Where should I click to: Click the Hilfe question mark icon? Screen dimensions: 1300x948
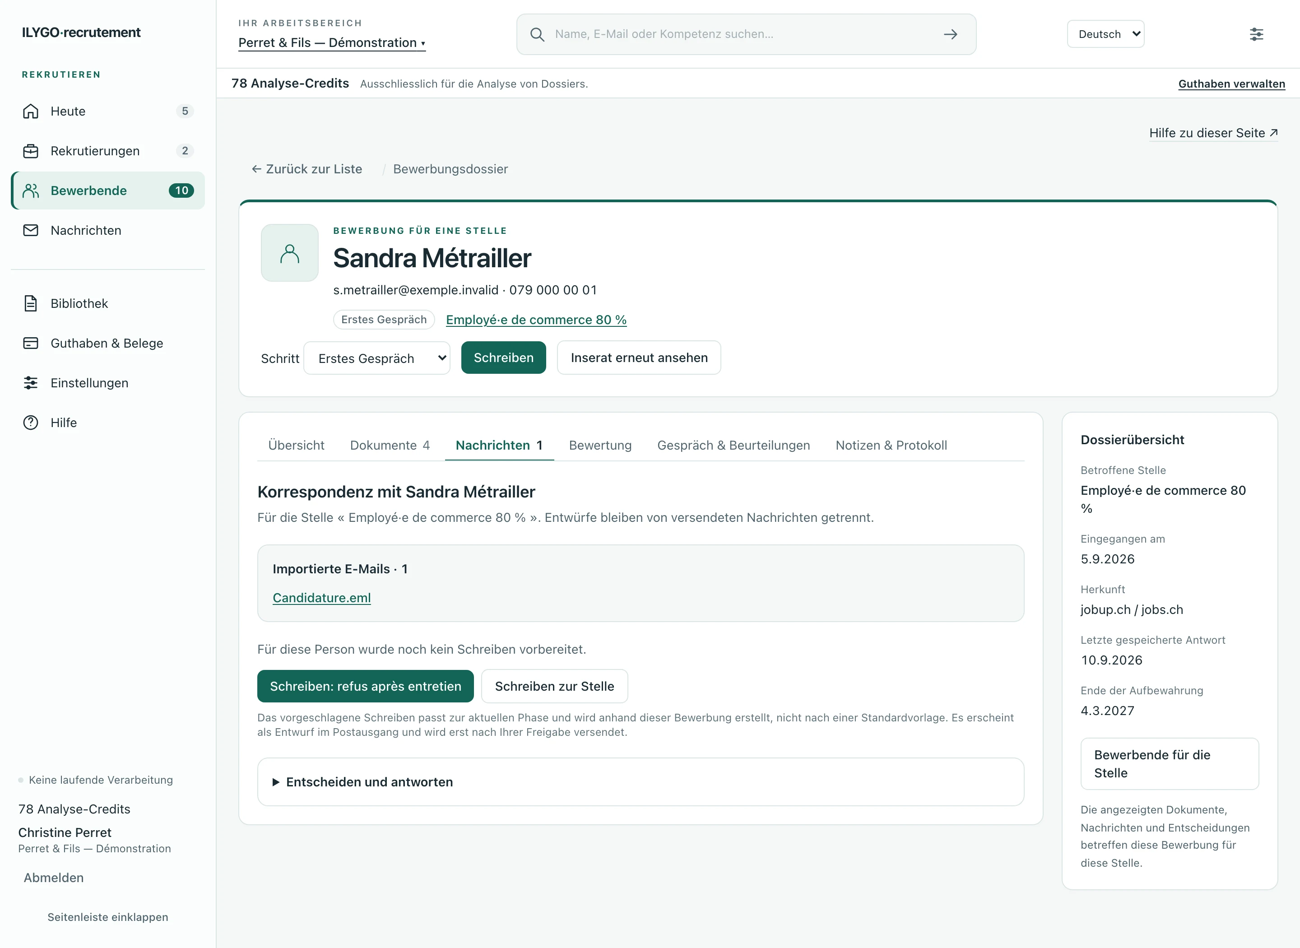tap(30, 423)
